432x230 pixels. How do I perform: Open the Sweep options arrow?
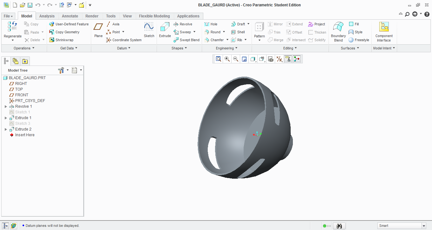click(x=194, y=32)
